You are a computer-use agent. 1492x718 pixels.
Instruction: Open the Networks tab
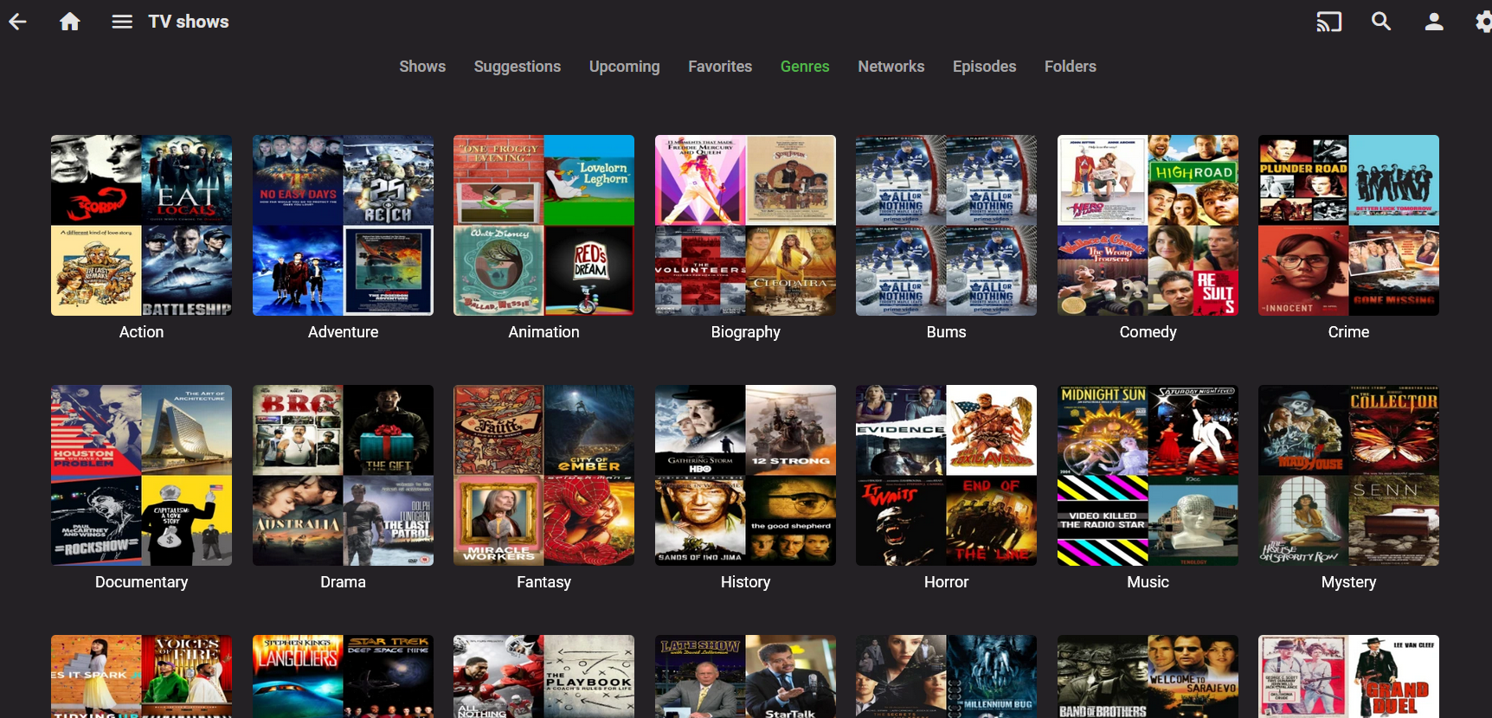(x=891, y=67)
